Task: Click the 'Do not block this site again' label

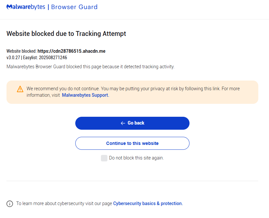Action: click(x=136, y=158)
